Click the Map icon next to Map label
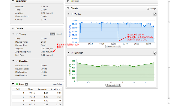Viewport: 170px width, 106px height. [72, 1]
